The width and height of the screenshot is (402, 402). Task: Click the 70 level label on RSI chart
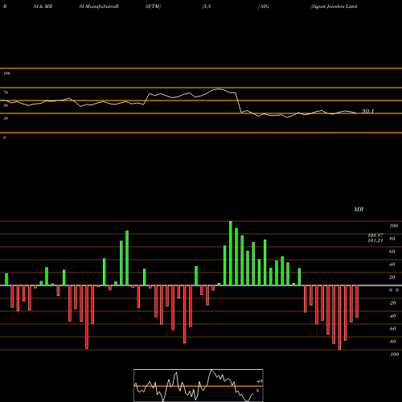(x=6, y=92)
